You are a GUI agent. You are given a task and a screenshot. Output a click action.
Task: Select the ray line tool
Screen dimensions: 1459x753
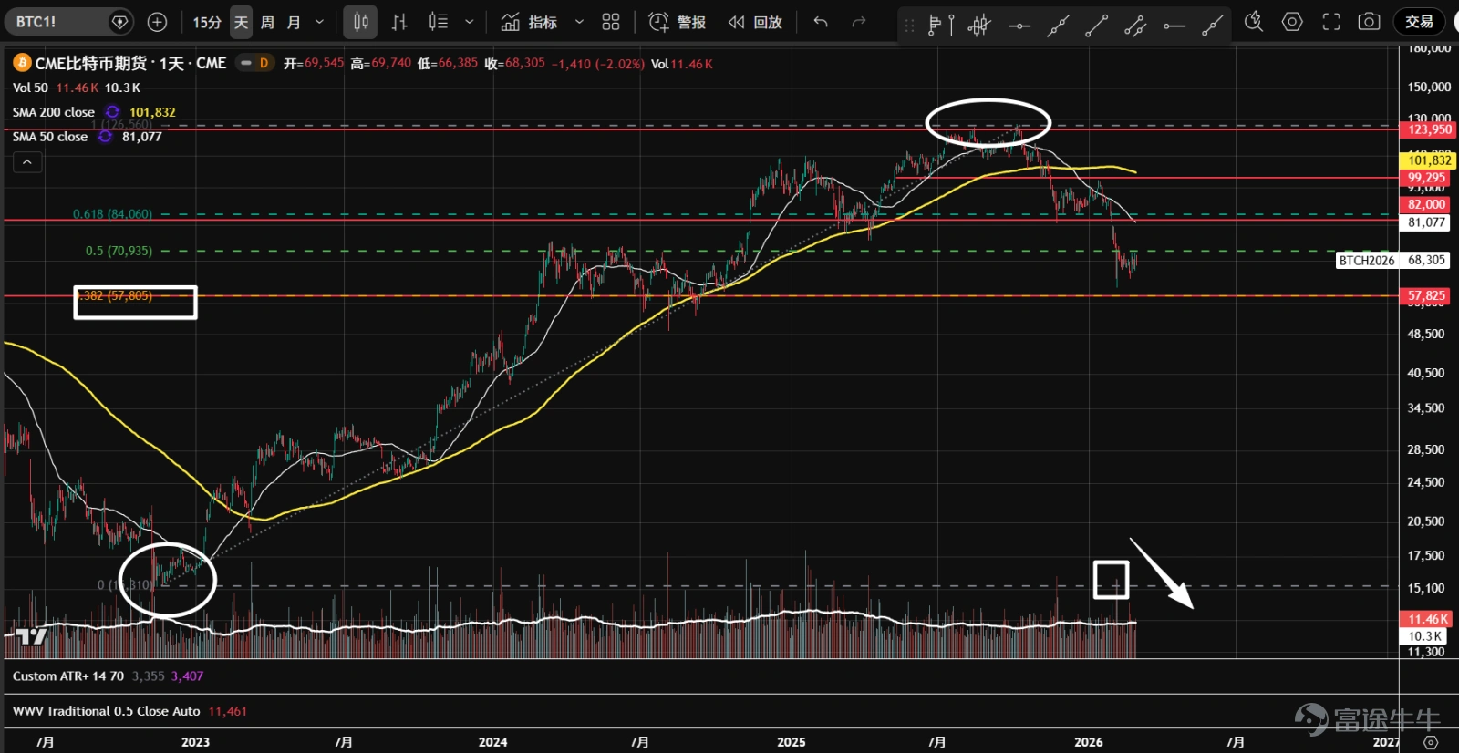(1212, 26)
